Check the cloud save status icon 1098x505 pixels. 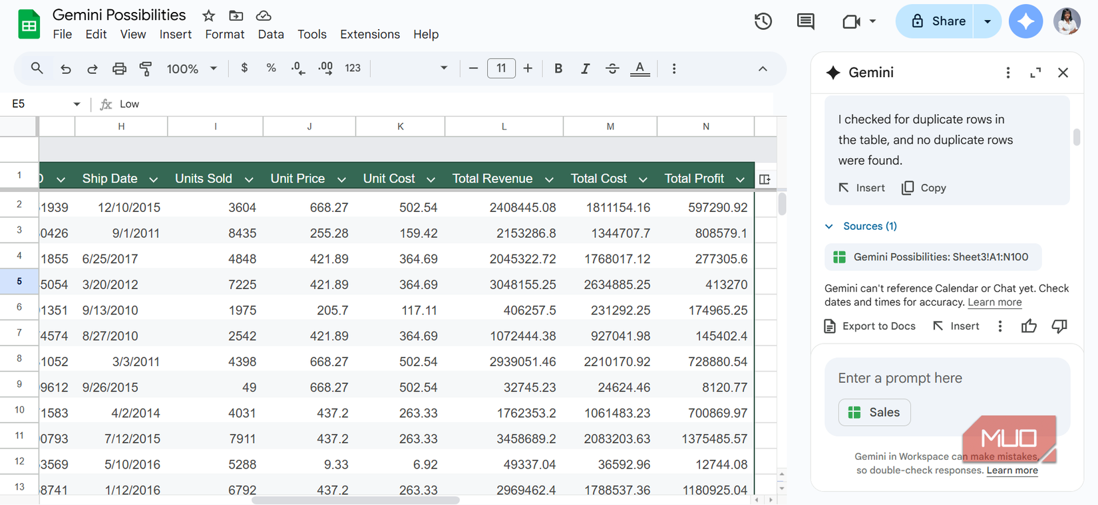[264, 15]
